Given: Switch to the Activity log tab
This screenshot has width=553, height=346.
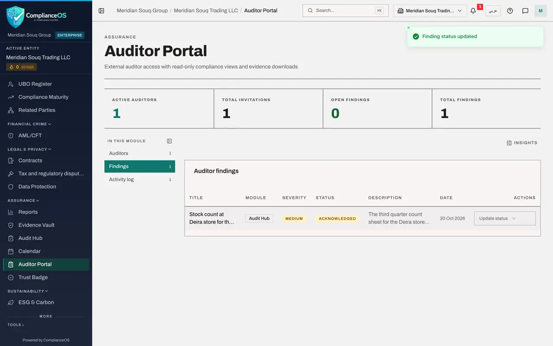Looking at the screenshot, I should point(140,179).
